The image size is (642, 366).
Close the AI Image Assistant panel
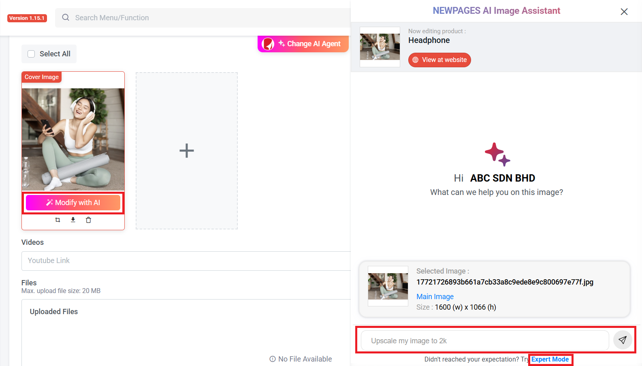tap(624, 12)
